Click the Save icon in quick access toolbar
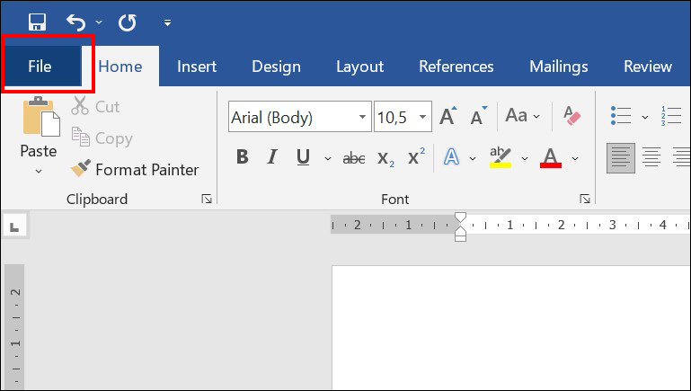This screenshot has width=691, height=391. tap(38, 21)
